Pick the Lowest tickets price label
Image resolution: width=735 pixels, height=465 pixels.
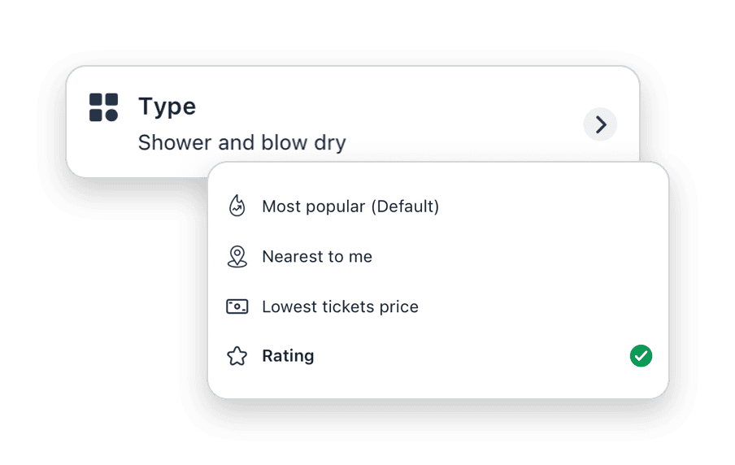340,307
